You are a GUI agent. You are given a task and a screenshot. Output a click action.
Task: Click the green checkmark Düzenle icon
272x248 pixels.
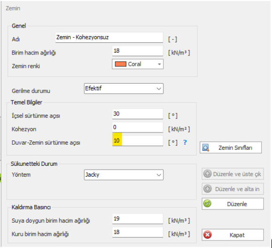click(207, 203)
